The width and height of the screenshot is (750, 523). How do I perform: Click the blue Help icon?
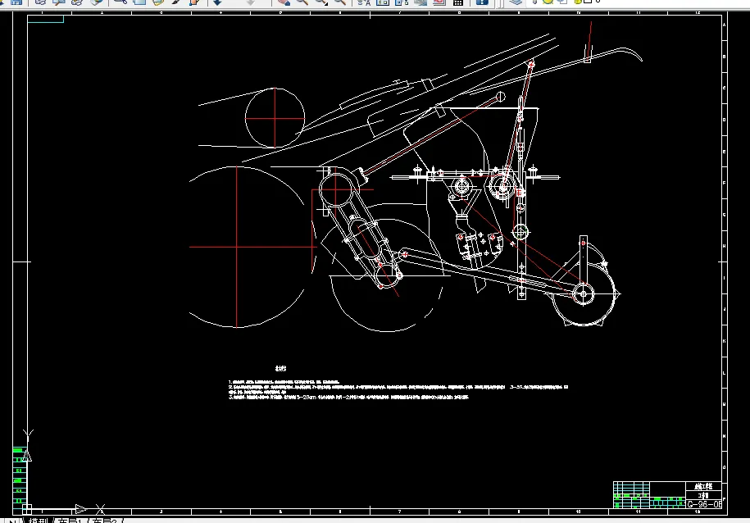pyautogui.click(x=483, y=2)
